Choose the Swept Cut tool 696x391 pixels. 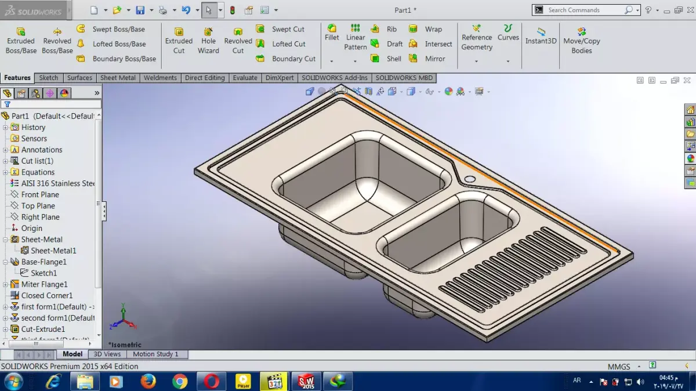coord(280,29)
